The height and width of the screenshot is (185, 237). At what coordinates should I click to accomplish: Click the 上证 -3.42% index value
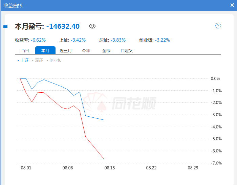coord(78,40)
